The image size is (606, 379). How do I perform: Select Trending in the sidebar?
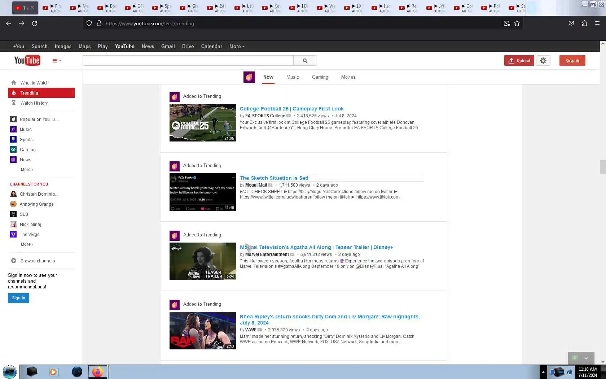(x=41, y=93)
